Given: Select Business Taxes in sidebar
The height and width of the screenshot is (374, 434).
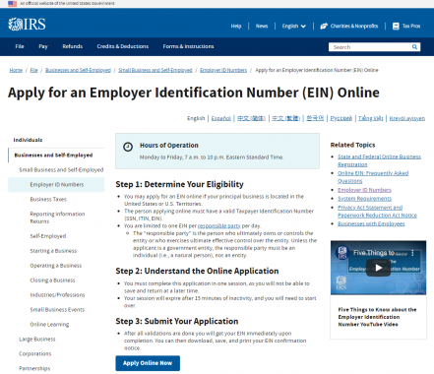Looking at the screenshot, I should (x=48, y=200).
